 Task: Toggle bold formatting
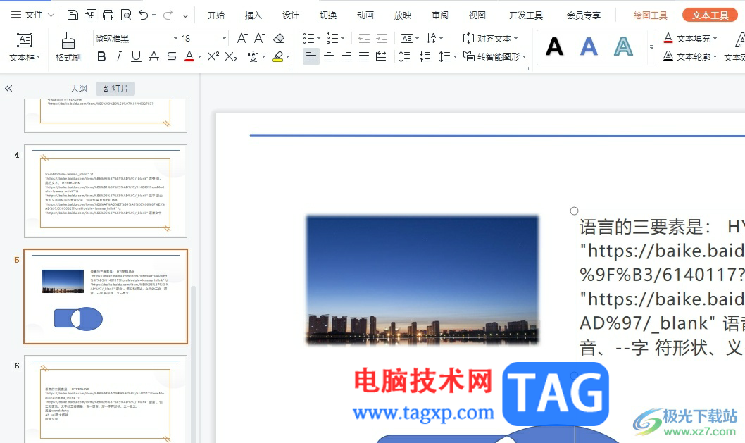tap(101, 56)
